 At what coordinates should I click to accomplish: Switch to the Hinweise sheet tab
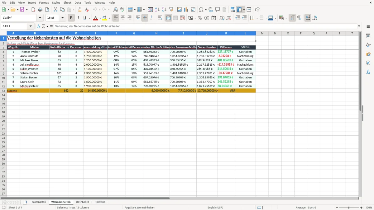pos(100,202)
